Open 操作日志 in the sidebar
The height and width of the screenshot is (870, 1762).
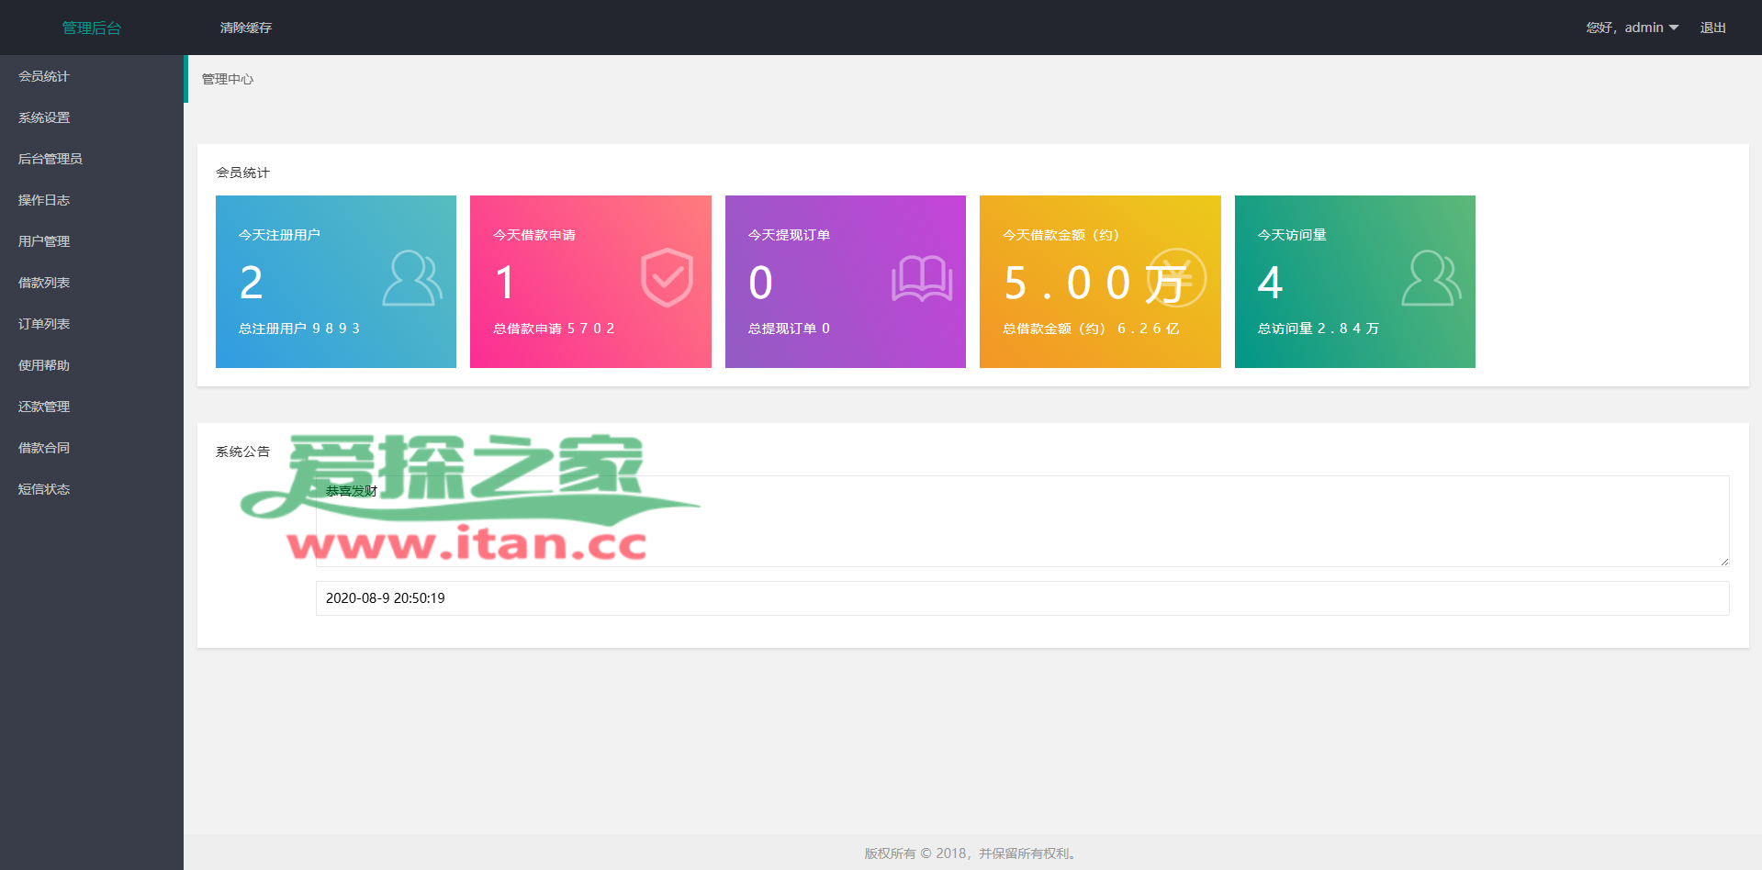[x=92, y=200]
